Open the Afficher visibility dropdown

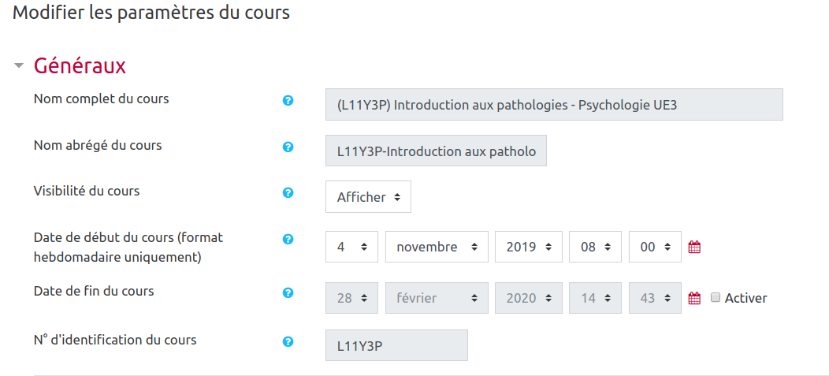click(368, 197)
